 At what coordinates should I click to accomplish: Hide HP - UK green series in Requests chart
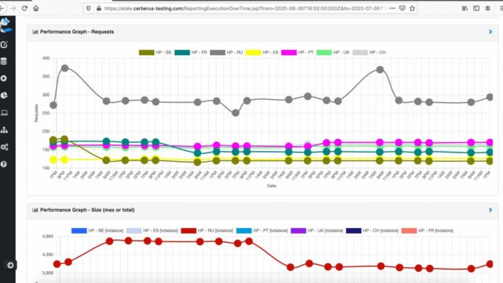(333, 53)
